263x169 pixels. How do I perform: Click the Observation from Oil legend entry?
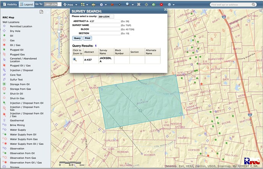[22, 153]
